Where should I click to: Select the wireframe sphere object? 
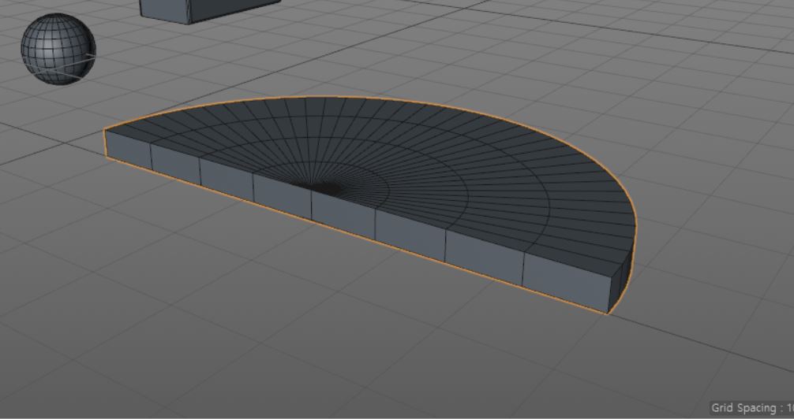(58, 49)
